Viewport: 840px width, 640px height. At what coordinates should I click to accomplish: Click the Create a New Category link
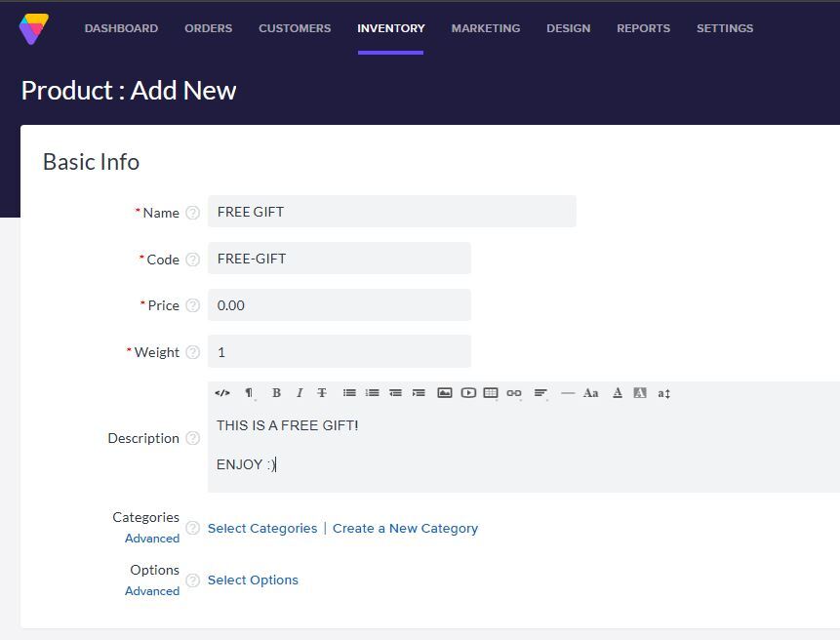pyautogui.click(x=405, y=528)
